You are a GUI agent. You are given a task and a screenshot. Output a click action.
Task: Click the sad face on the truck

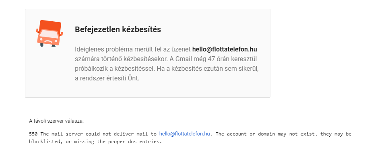pos(48,41)
